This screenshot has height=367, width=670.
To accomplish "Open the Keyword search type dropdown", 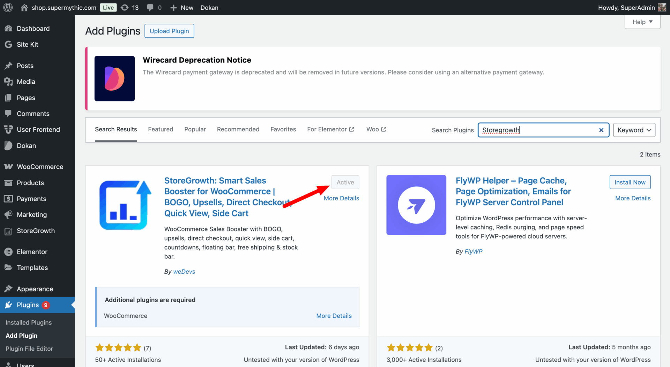I will click(634, 130).
